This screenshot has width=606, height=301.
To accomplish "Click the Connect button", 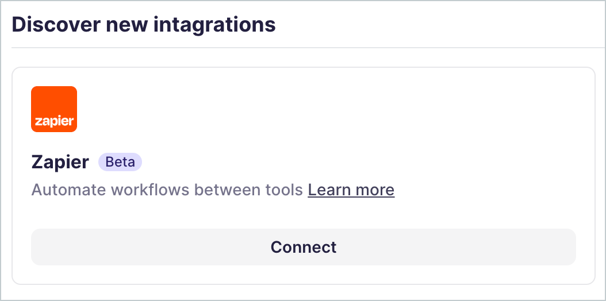I will (304, 247).
